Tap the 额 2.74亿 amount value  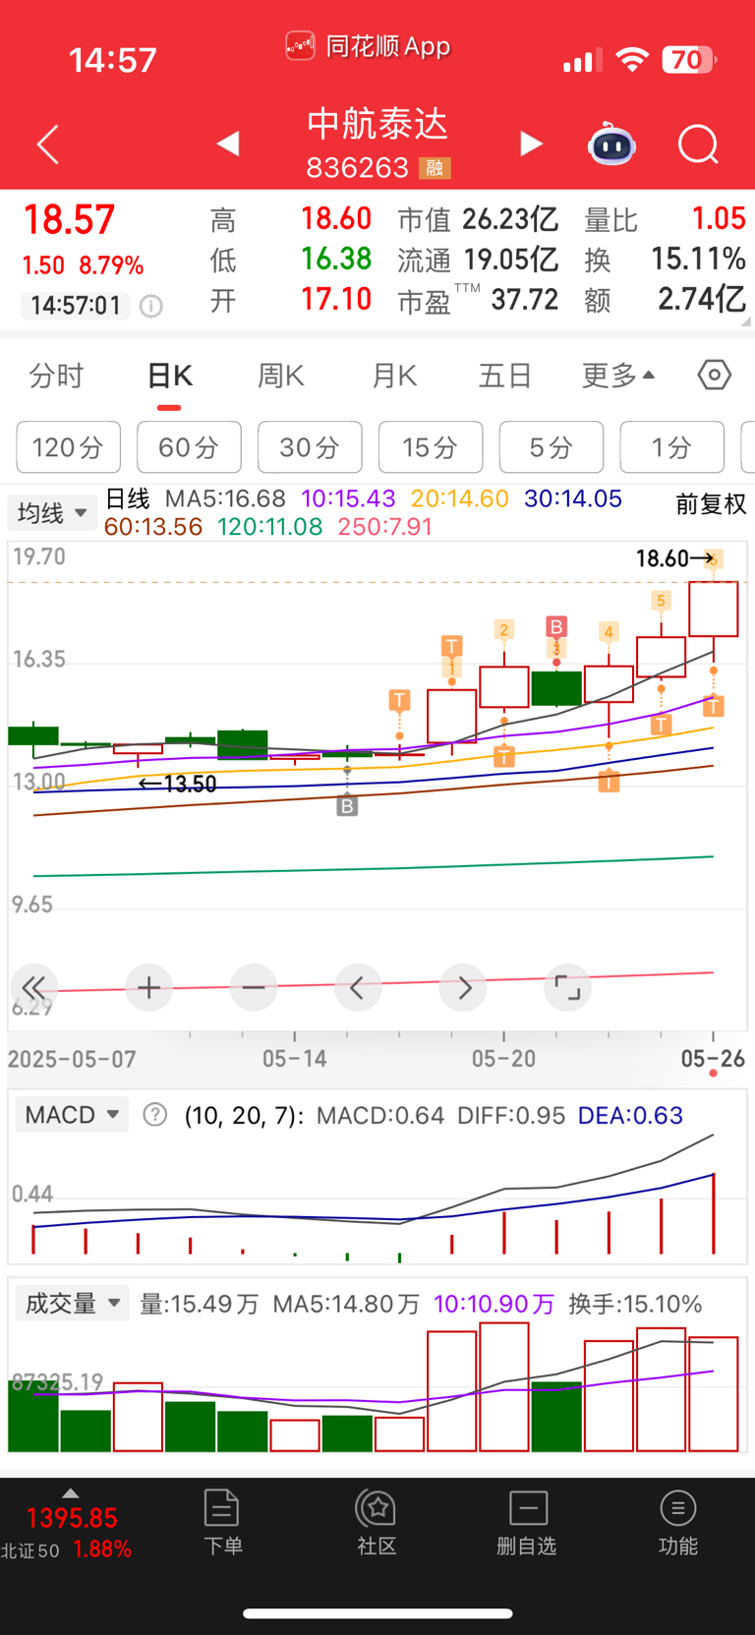click(666, 299)
